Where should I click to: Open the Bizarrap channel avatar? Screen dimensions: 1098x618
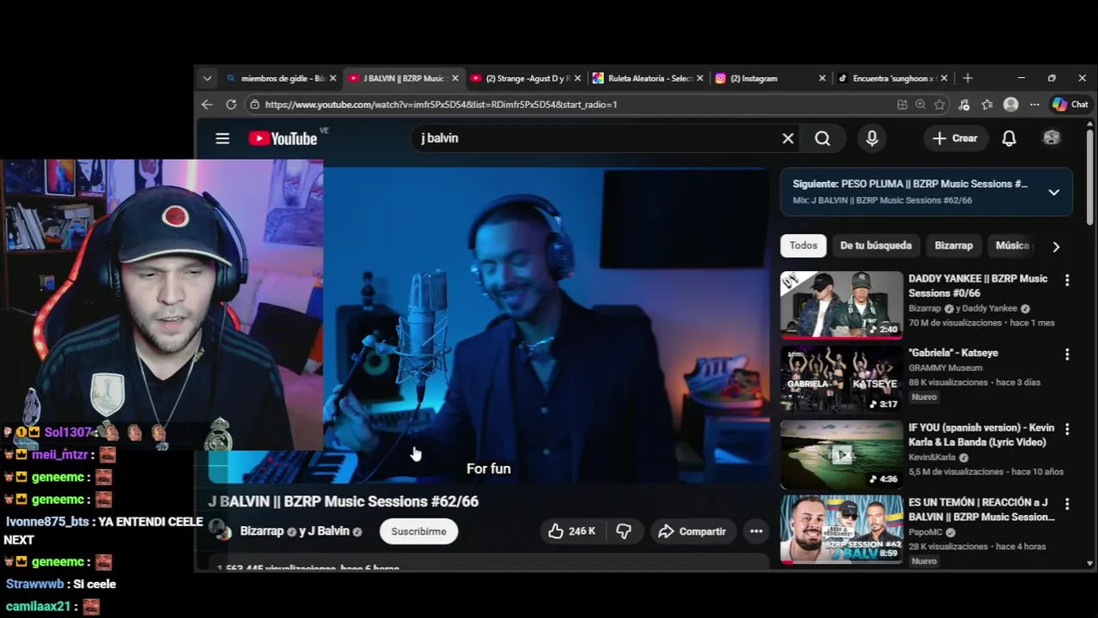[222, 531]
